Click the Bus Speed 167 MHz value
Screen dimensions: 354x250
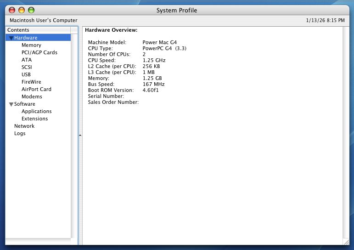[153, 84]
